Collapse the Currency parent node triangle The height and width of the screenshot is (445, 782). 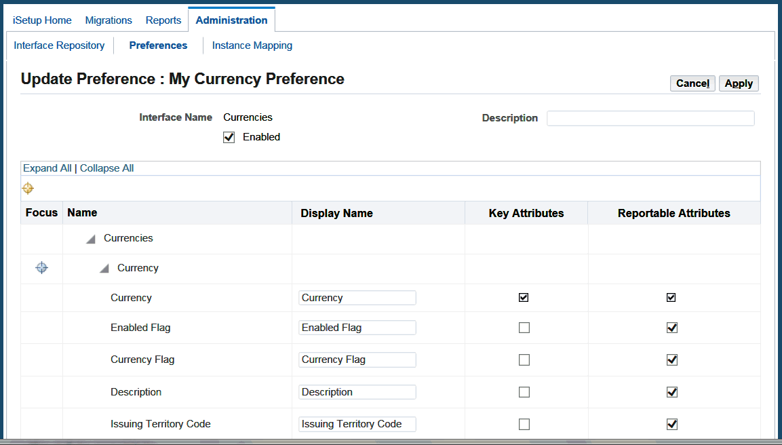(104, 269)
